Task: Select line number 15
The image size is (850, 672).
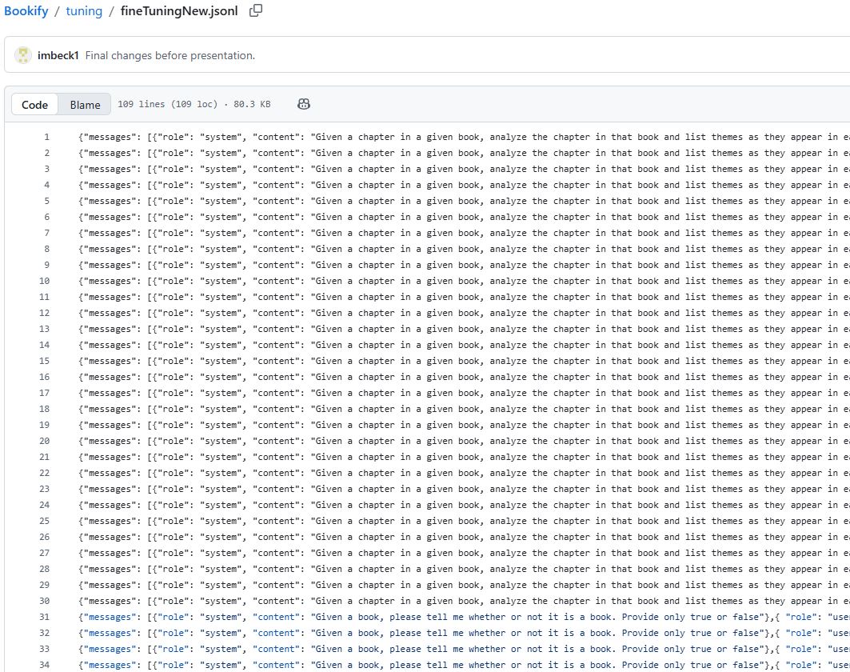Action: click(44, 361)
